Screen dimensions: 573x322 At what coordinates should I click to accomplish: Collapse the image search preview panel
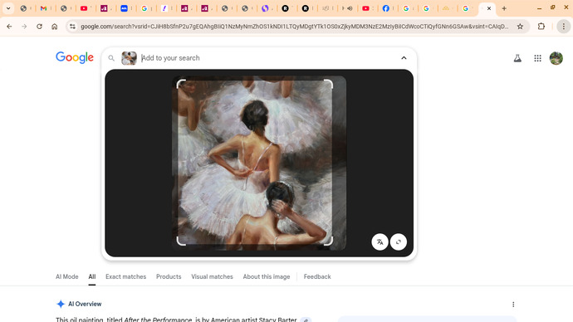tap(404, 58)
